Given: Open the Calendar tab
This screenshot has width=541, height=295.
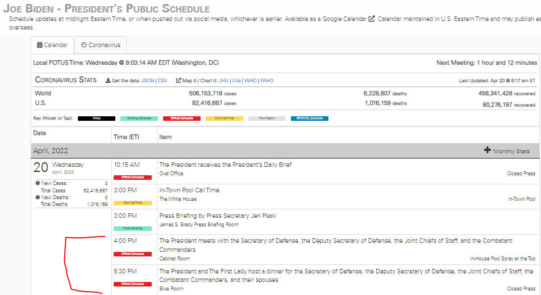Looking at the screenshot, I should (52, 45).
